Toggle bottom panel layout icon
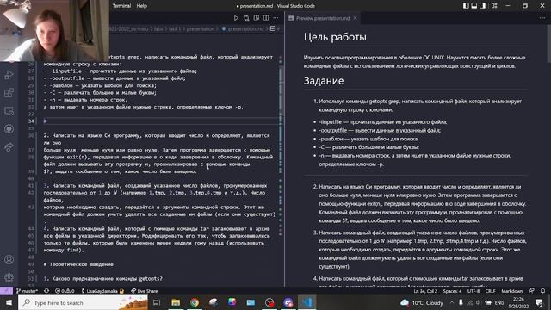The image size is (551, 310). point(474,6)
